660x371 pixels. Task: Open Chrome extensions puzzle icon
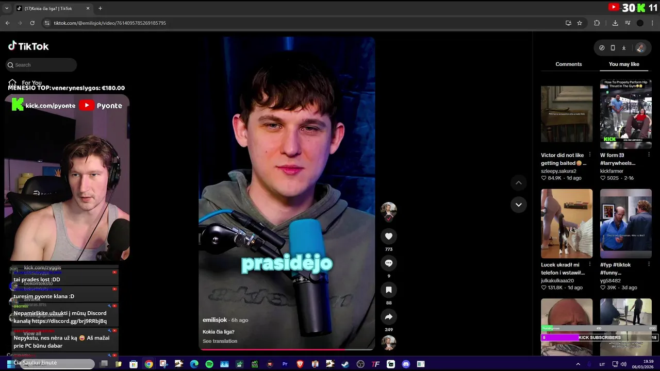pyautogui.click(x=597, y=23)
